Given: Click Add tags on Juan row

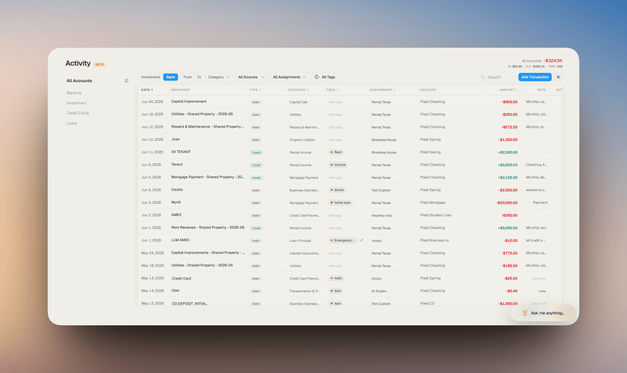Looking at the screenshot, I should coord(335,140).
